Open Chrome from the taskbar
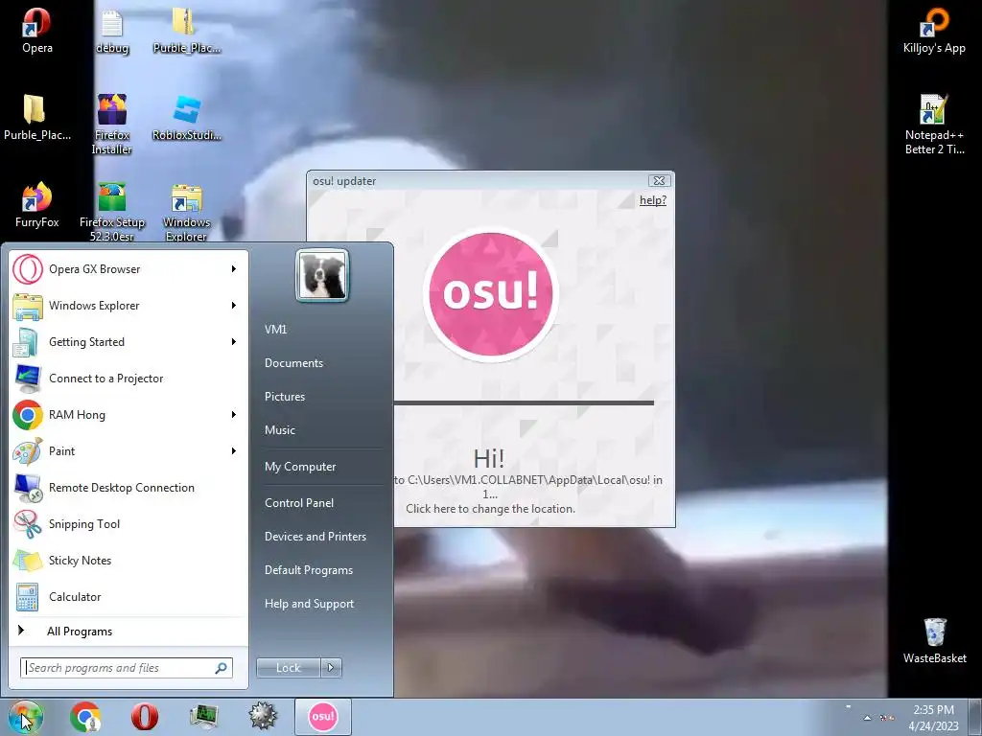982x736 pixels. tap(85, 717)
